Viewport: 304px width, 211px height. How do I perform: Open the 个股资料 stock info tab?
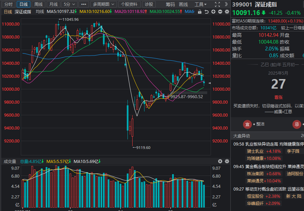(x=130, y=4)
